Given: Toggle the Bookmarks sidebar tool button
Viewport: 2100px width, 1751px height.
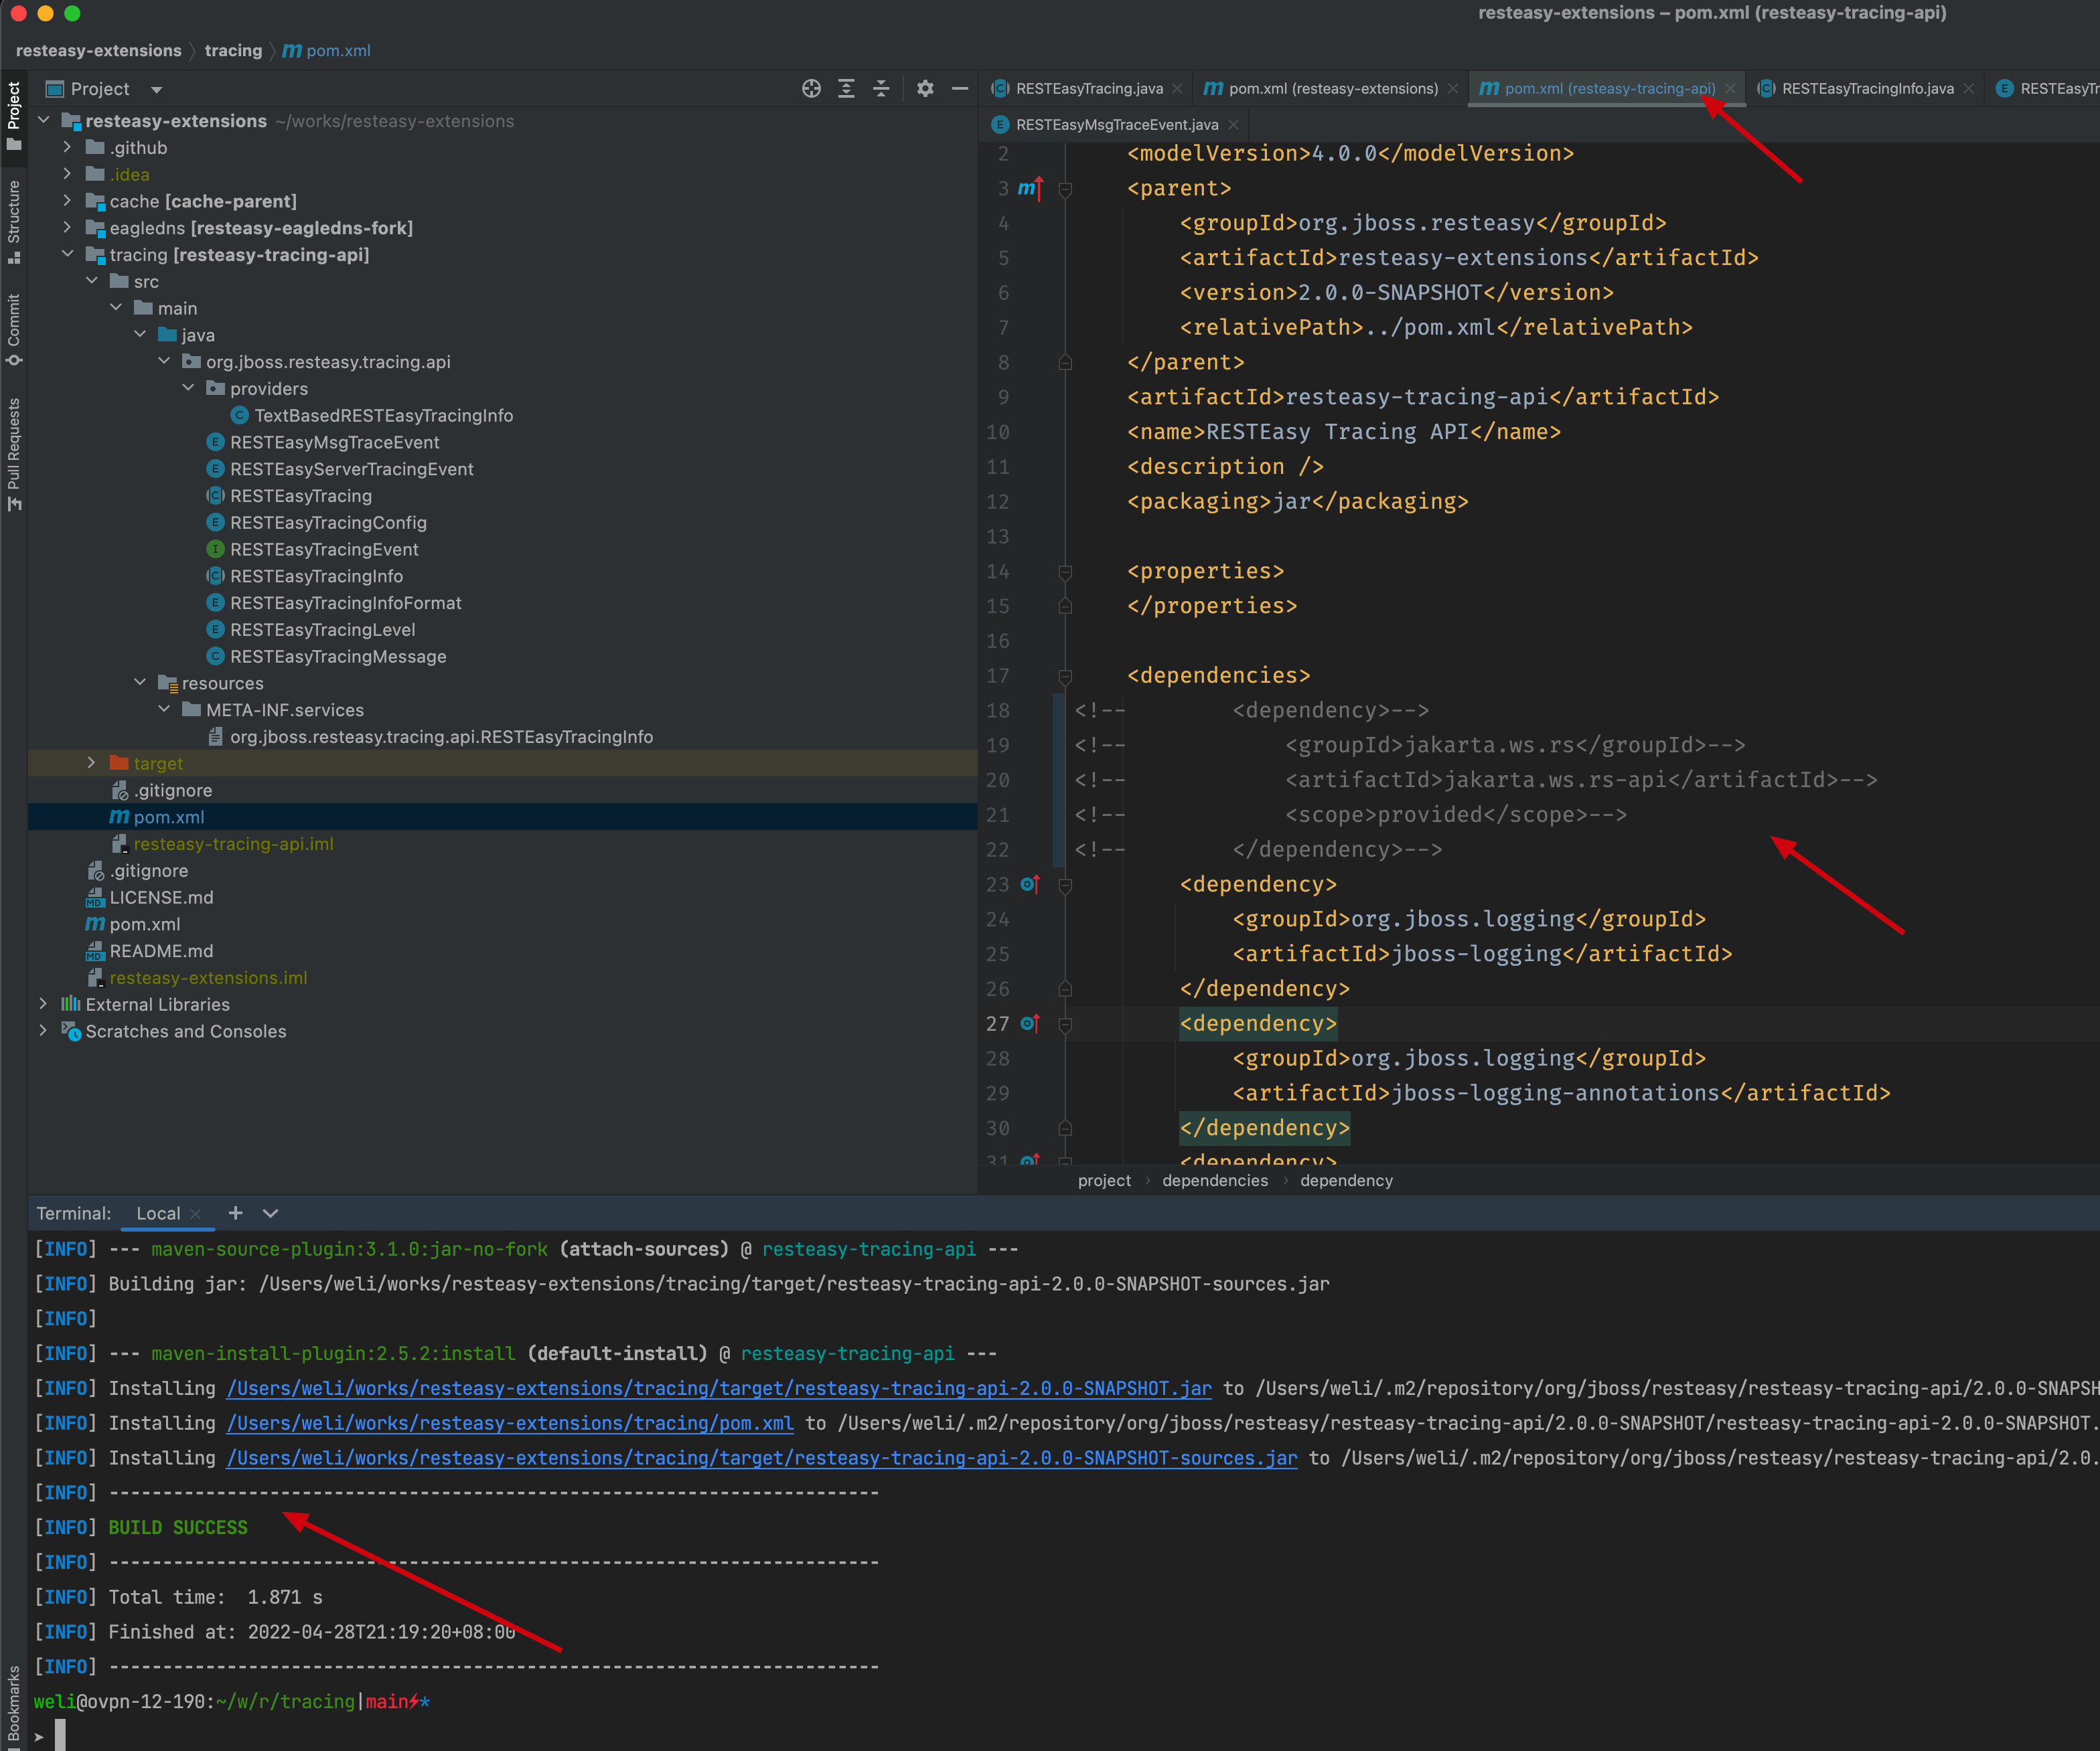Looking at the screenshot, I should coord(14,1707).
